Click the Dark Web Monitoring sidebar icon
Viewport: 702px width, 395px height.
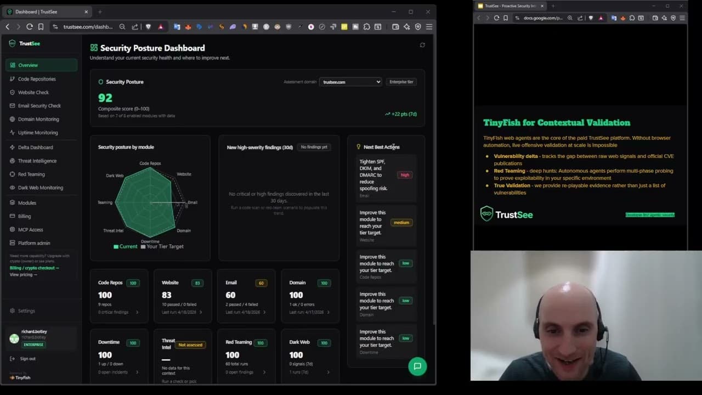tap(13, 188)
